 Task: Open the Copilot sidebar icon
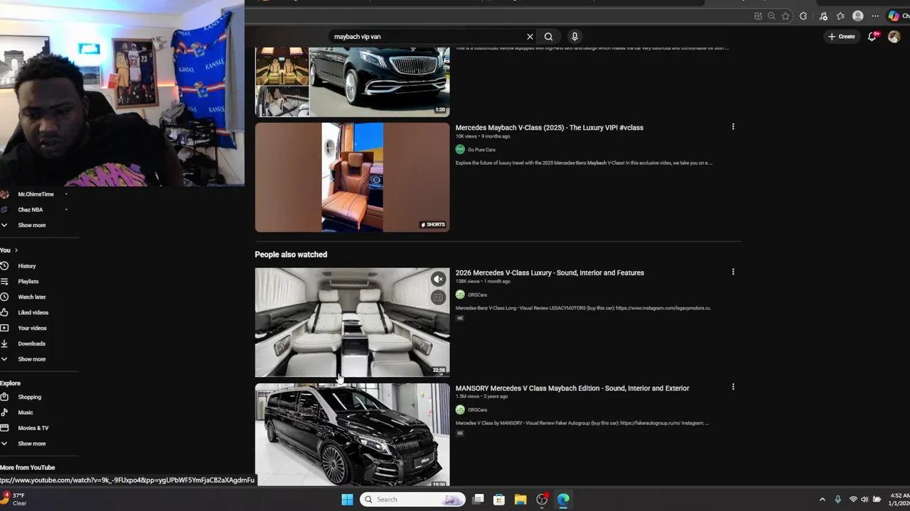point(894,16)
